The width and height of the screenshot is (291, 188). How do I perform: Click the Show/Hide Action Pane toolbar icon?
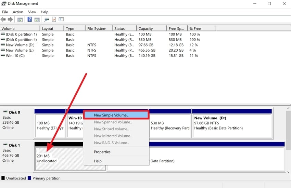click(x=37, y=19)
